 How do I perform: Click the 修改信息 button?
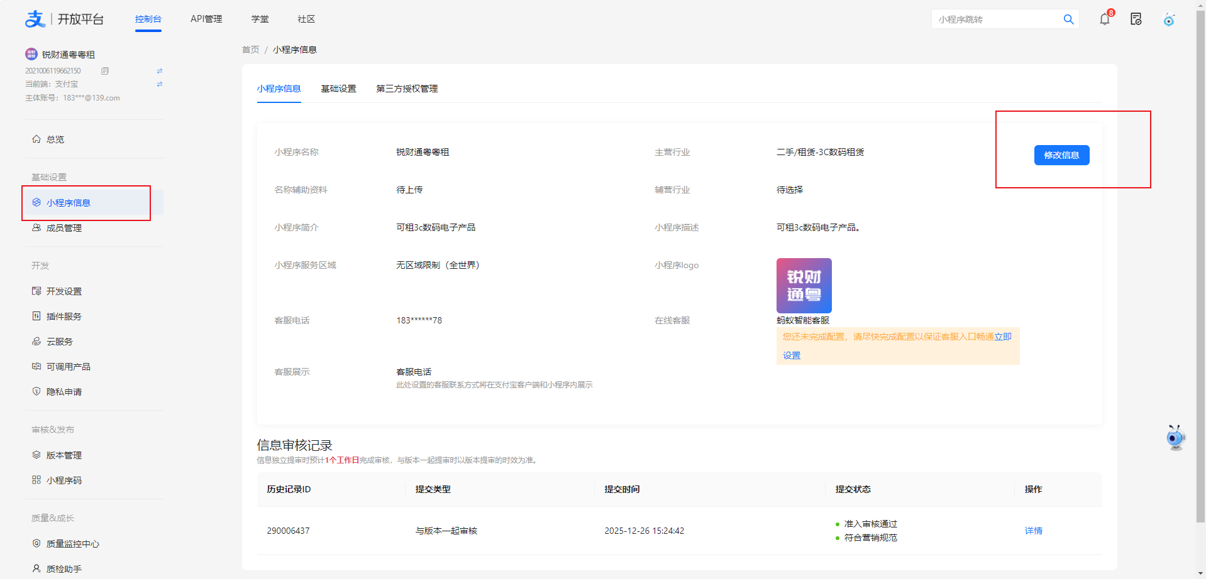pos(1061,155)
